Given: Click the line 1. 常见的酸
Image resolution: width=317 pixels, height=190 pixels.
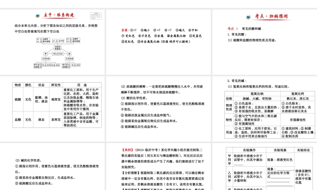Looking at the screenshot, I should (x=237, y=35).
